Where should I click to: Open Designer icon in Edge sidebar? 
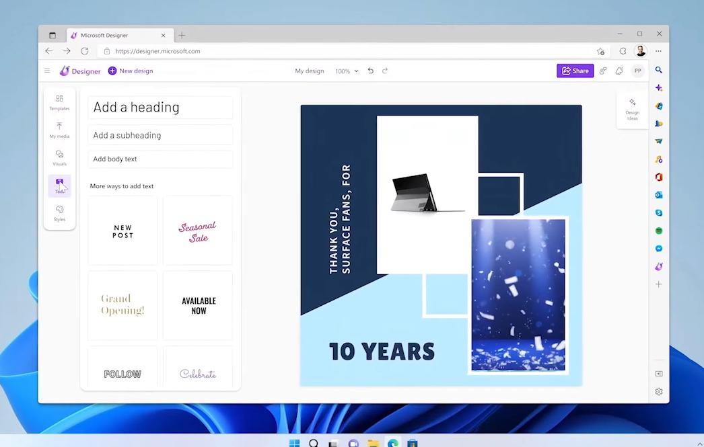pyautogui.click(x=659, y=266)
